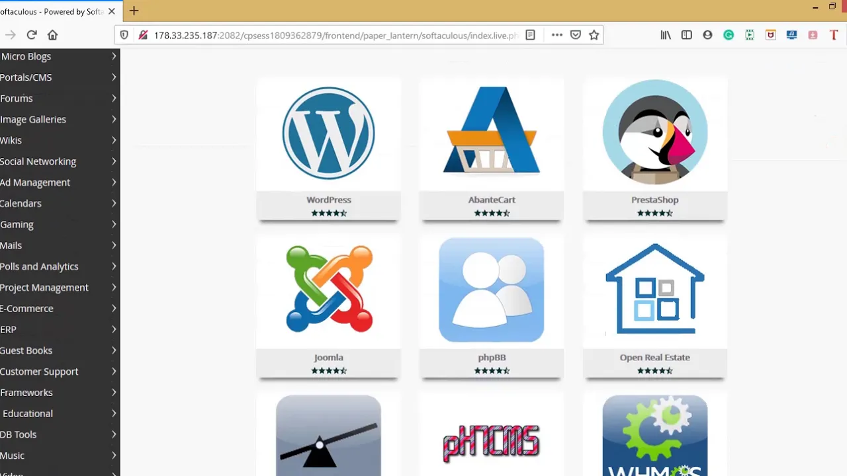Reload the page with the refresh icon
The width and height of the screenshot is (847, 476).
point(31,35)
